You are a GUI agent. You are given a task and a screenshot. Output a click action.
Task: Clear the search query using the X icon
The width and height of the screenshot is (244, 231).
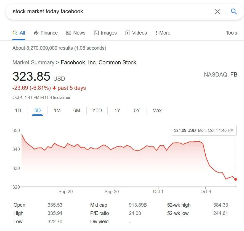(218, 12)
